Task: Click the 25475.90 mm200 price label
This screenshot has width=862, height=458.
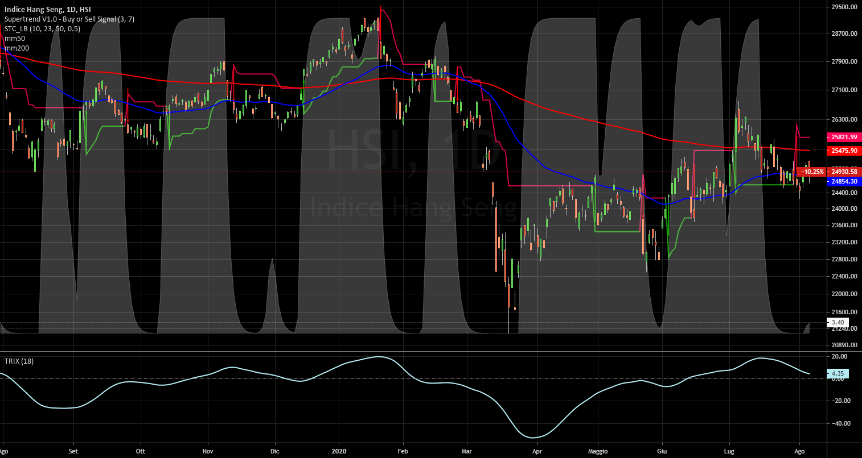Action: tap(844, 151)
